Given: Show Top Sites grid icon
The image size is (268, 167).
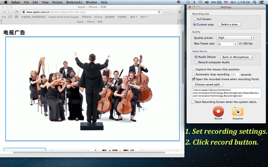Looking at the screenshot, I should coord(16,17).
